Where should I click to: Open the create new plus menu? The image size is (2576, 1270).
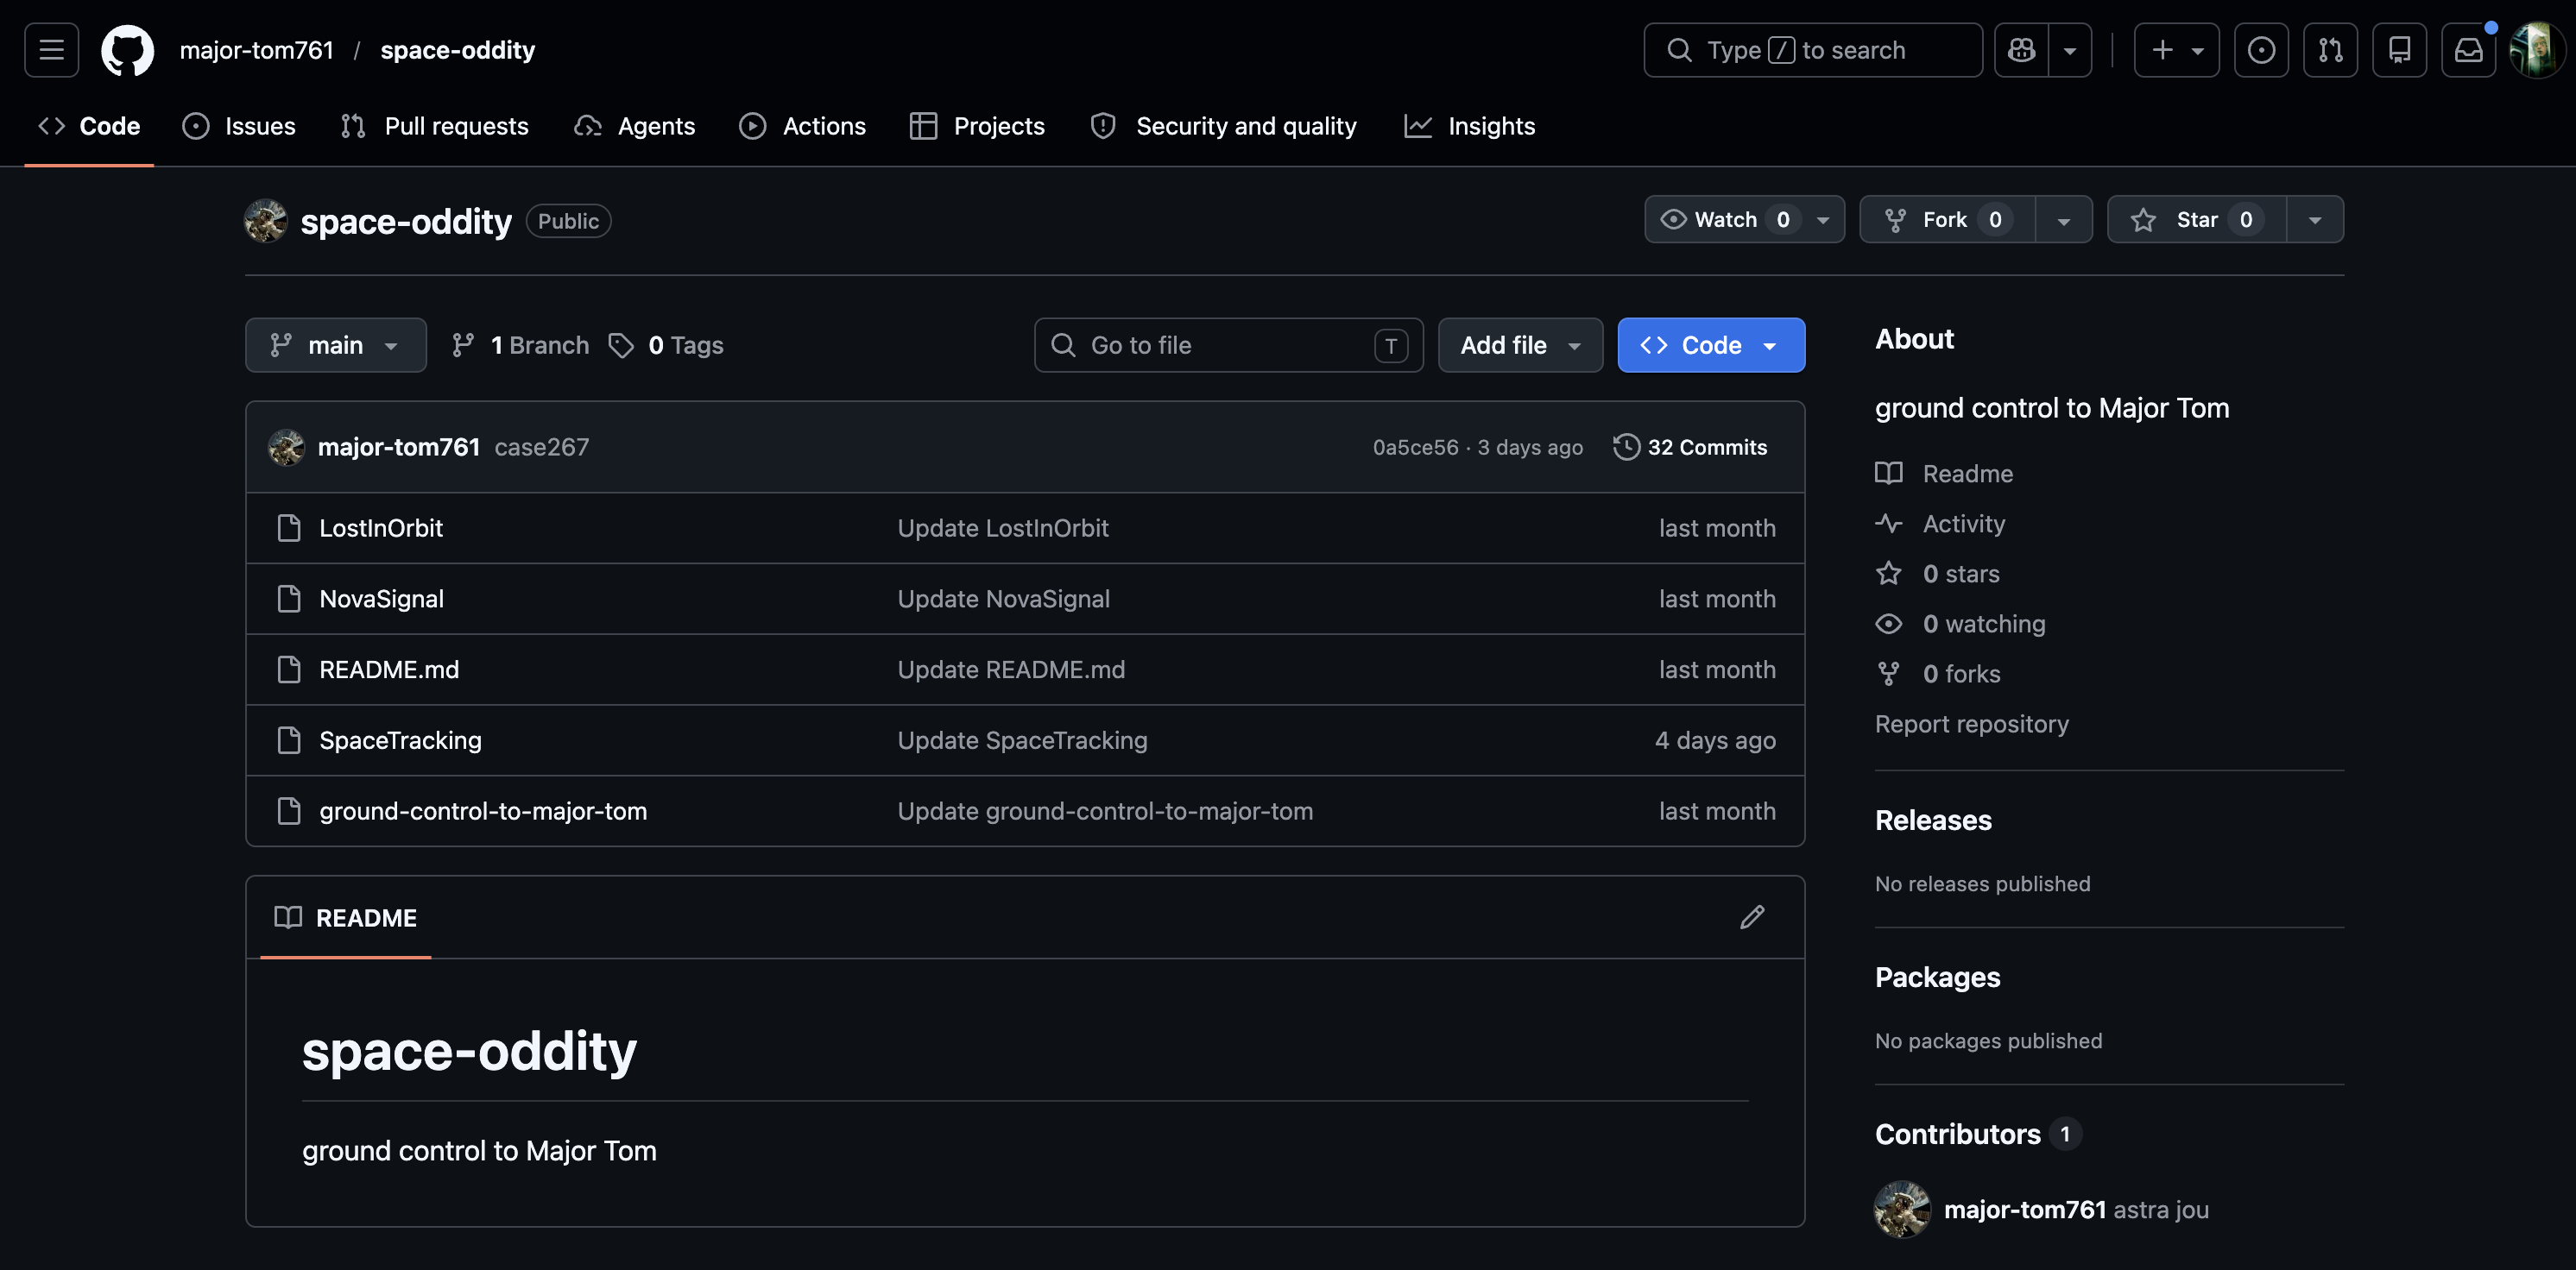click(2176, 50)
